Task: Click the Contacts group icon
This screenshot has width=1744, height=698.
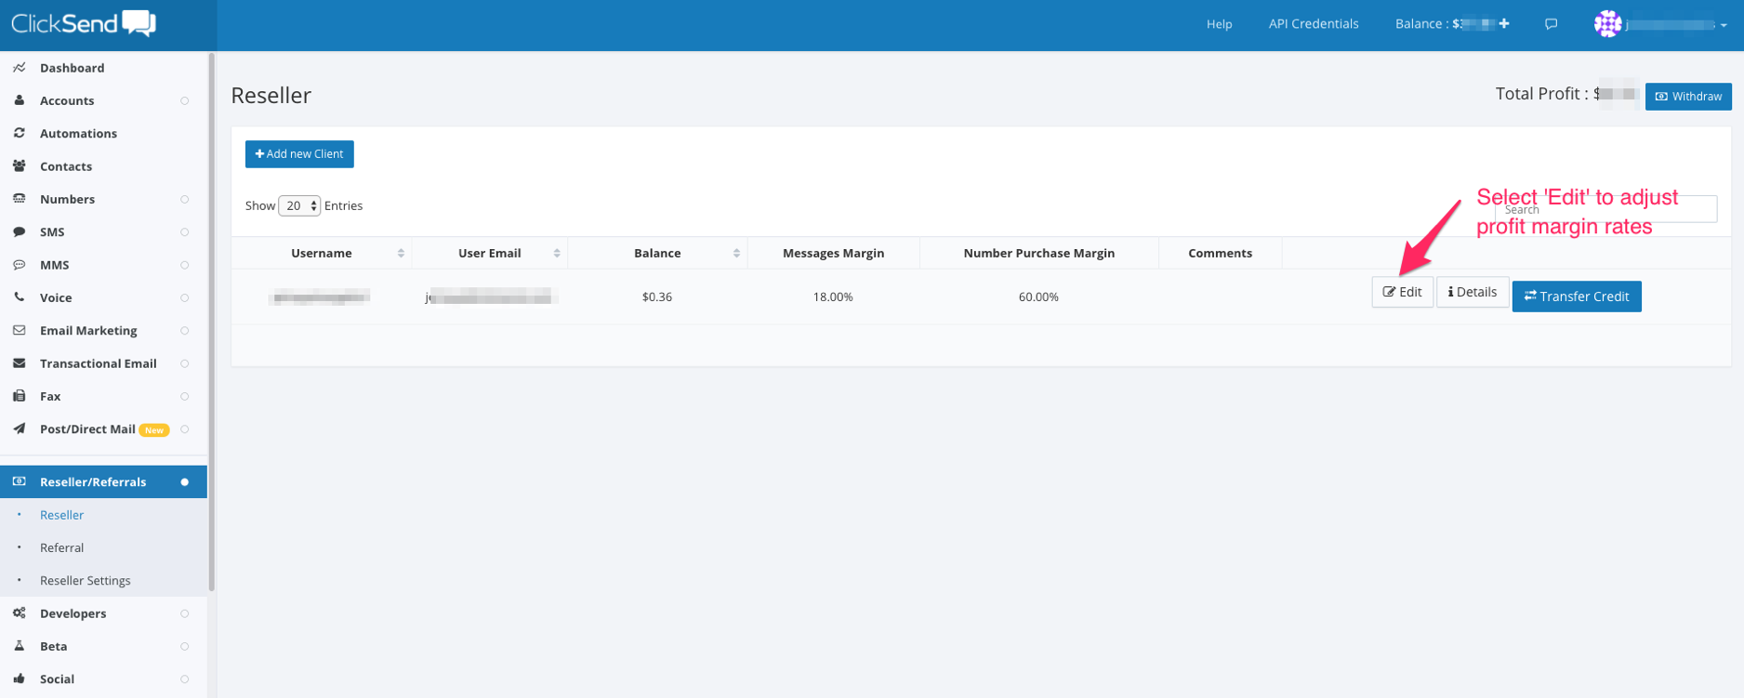Action: (20, 166)
